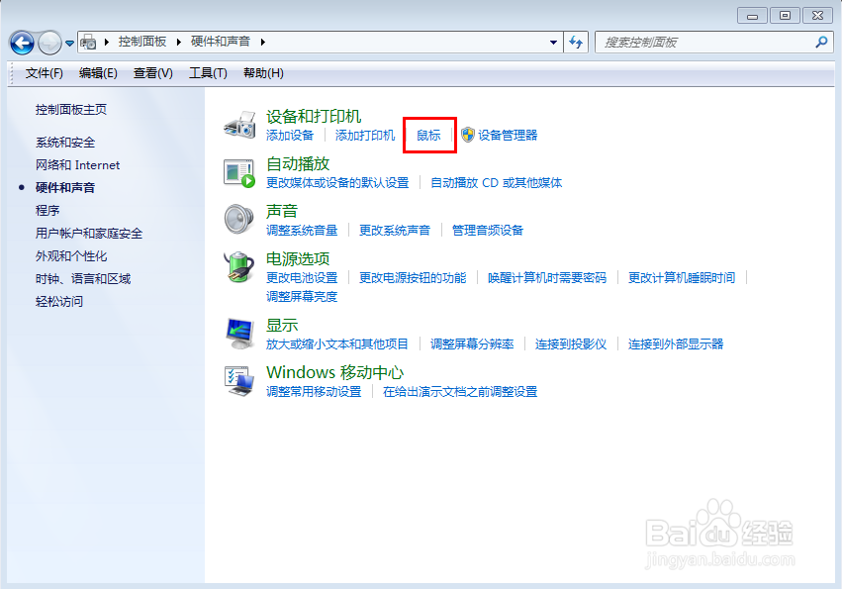Open the 显示 heading
Screen dimensions: 842x589
281,325
